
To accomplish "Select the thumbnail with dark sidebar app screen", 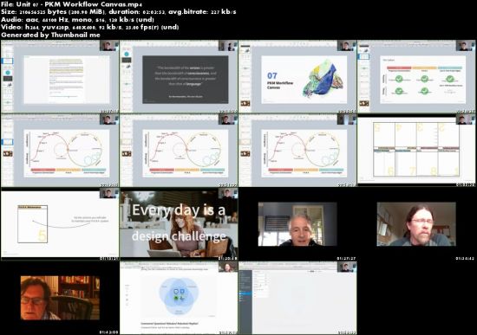I will tap(297, 298).
